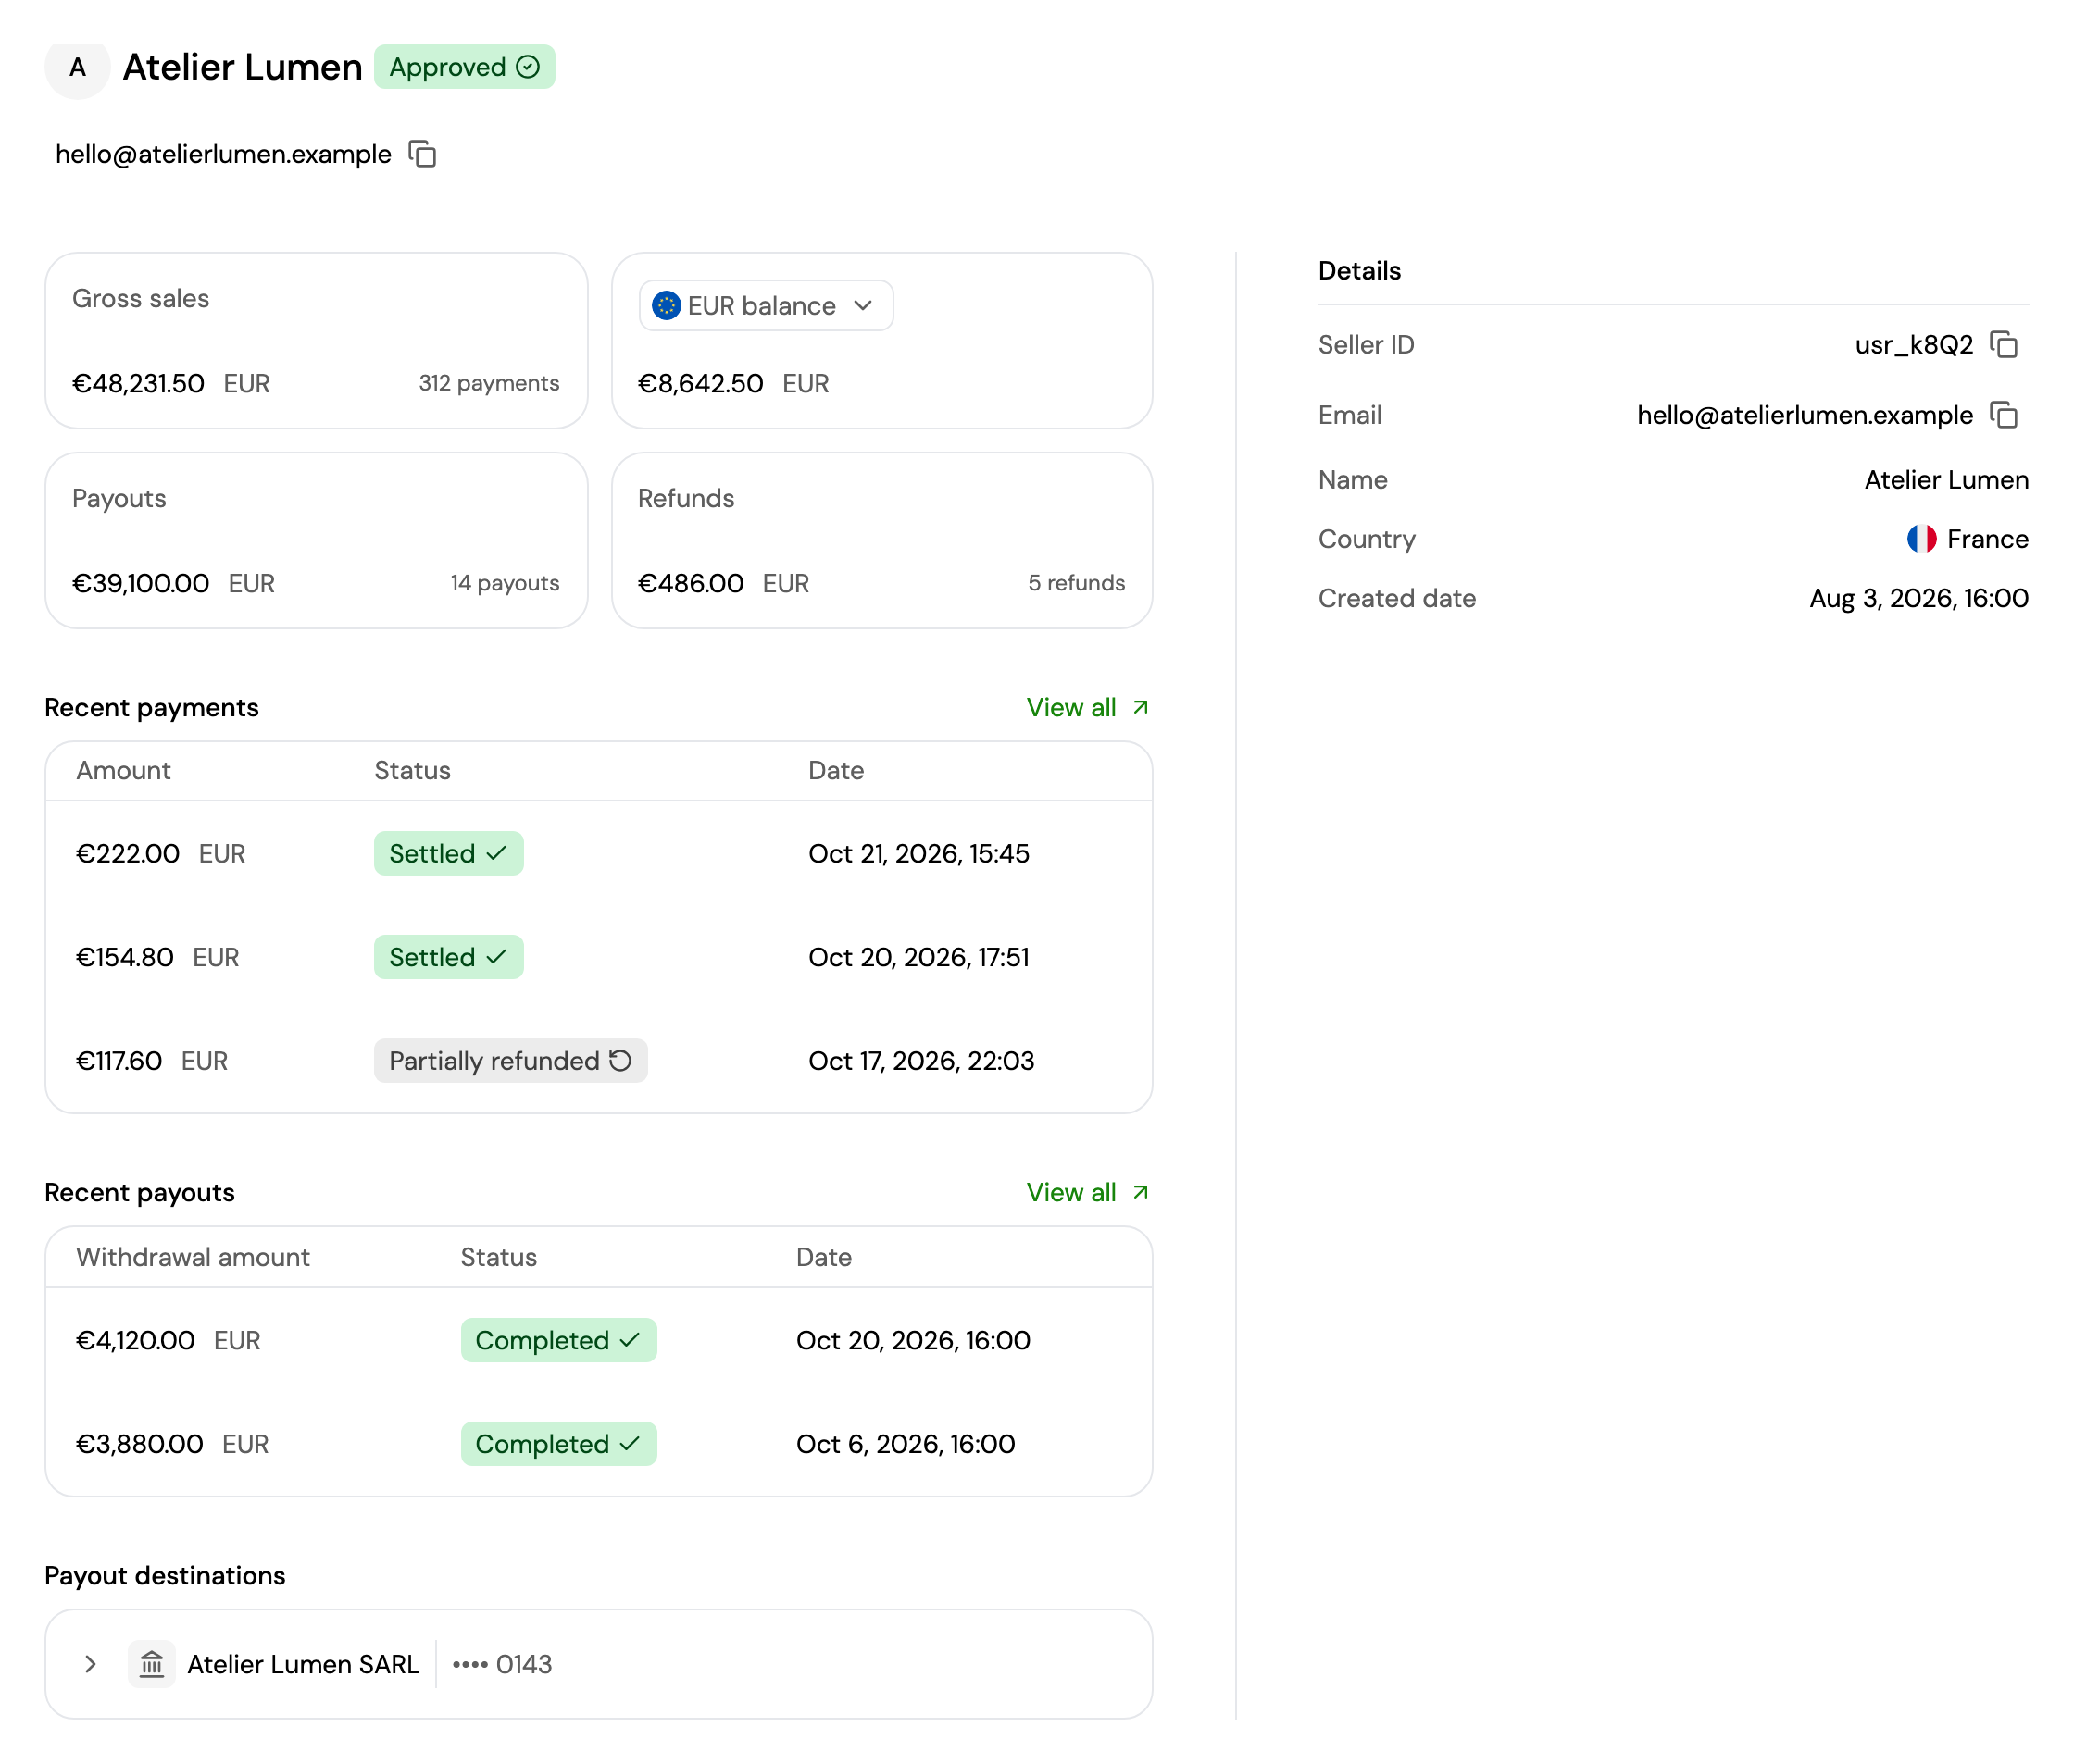The image size is (2074, 1764).
Task: Click the €8,642.50 balance value
Action: [700, 383]
